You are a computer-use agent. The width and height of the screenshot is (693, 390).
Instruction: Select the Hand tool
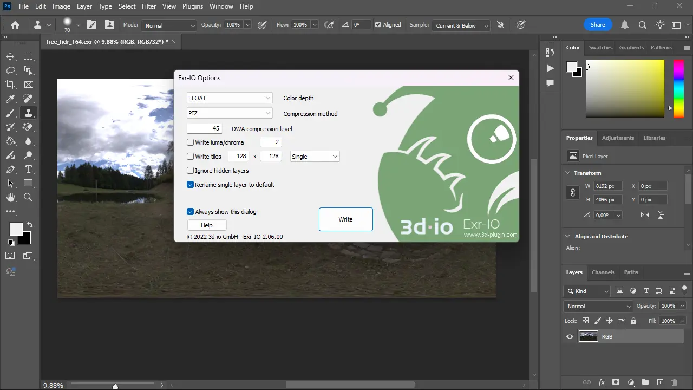point(10,197)
